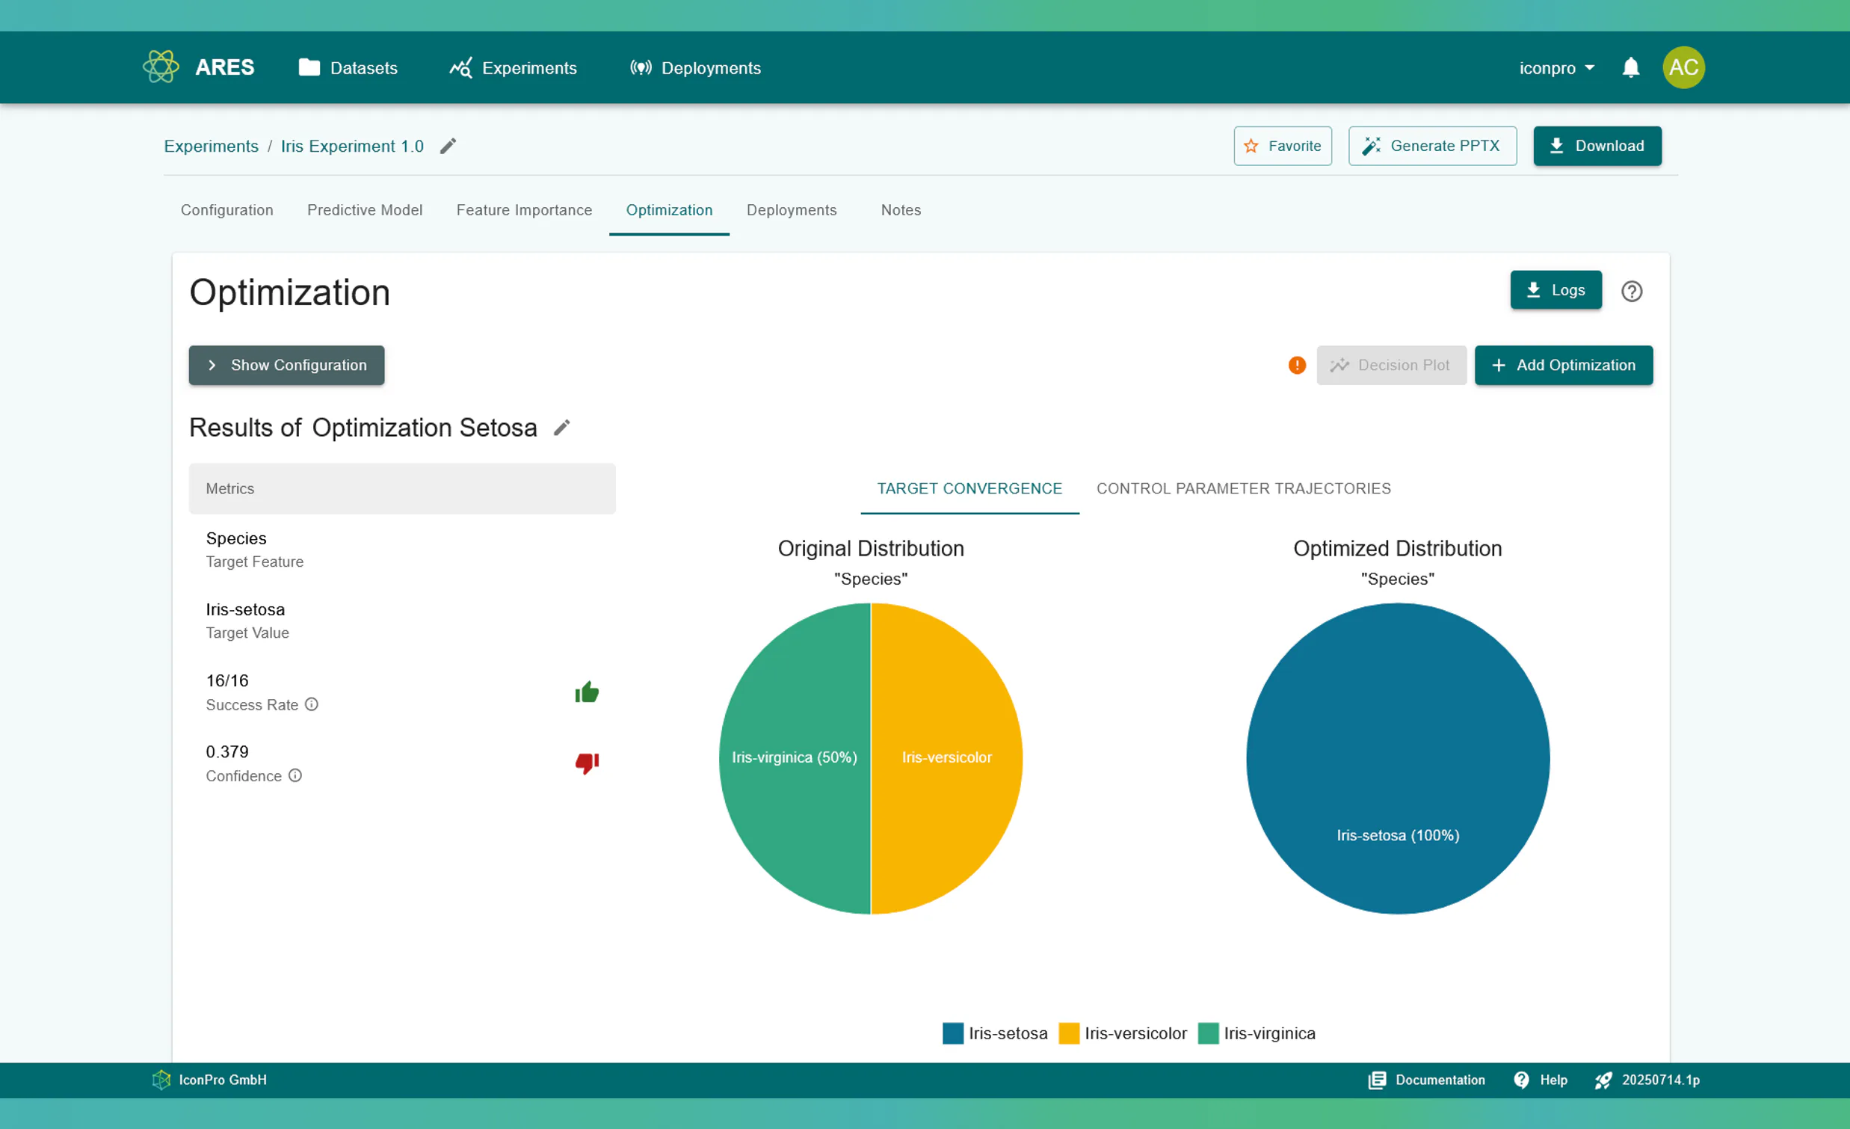
Task: Open the notifications bell
Action: pyautogui.click(x=1630, y=67)
